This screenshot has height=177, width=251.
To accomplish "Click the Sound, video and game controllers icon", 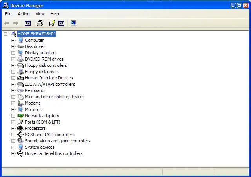I will click(20, 141).
